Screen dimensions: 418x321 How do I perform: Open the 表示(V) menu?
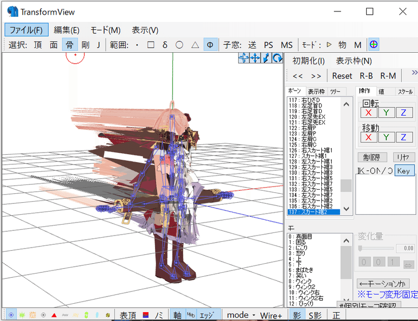145,30
